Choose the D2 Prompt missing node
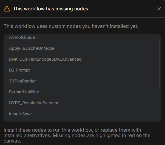 coord(19,70)
